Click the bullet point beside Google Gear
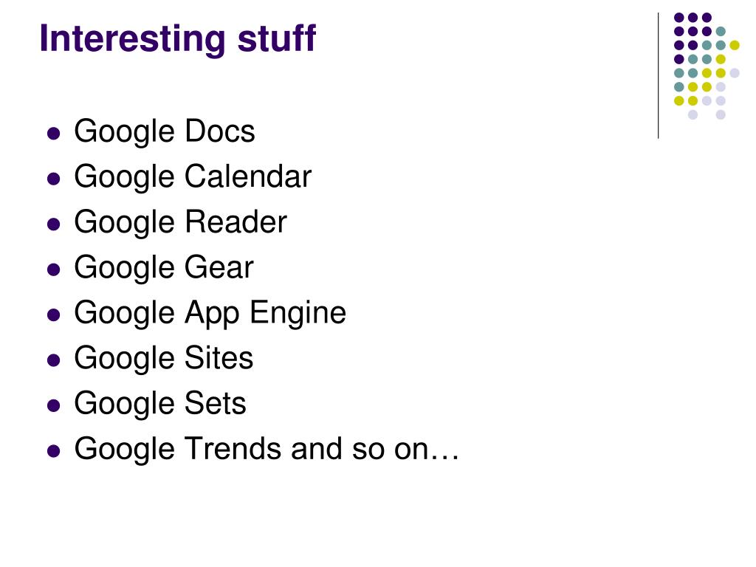Image resolution: width=756 pixels, height=567 pixels. click(53, 269)
